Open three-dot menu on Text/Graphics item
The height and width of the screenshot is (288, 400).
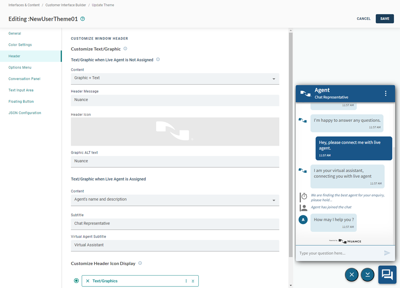[186, 281]
